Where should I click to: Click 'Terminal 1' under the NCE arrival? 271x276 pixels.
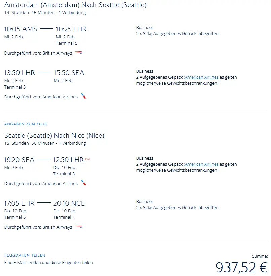[64, 217]
